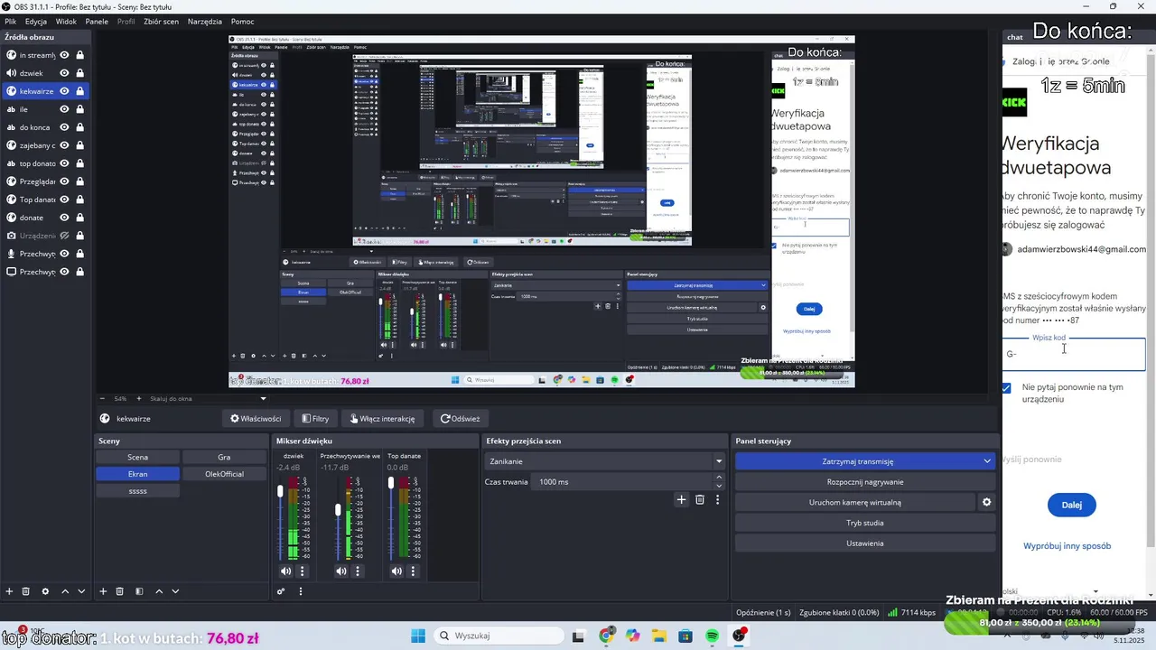Image resolution: width=1156 pixels, height=650 pixels.
Task: Open Przechwytywanie we channel options menu
Action: click(358, 571)
